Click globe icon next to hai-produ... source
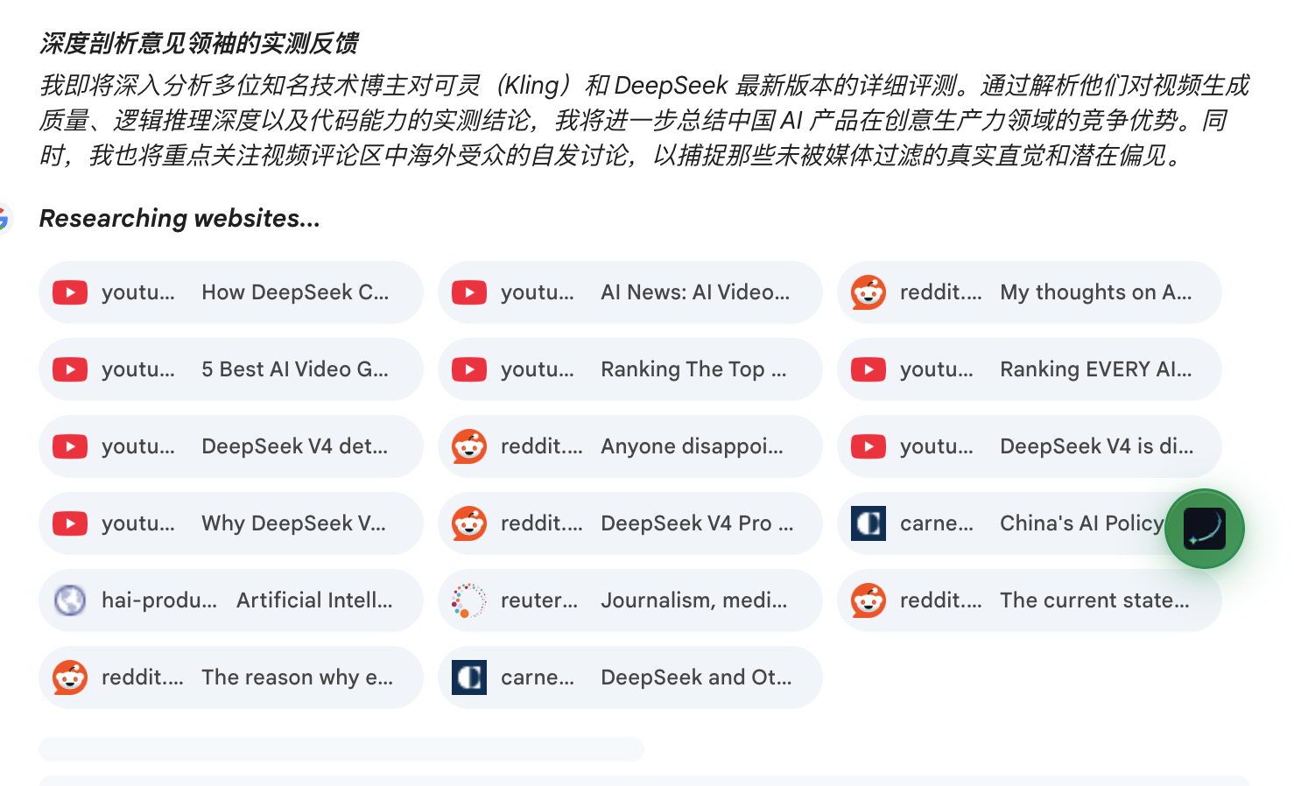 click(70, 600)
